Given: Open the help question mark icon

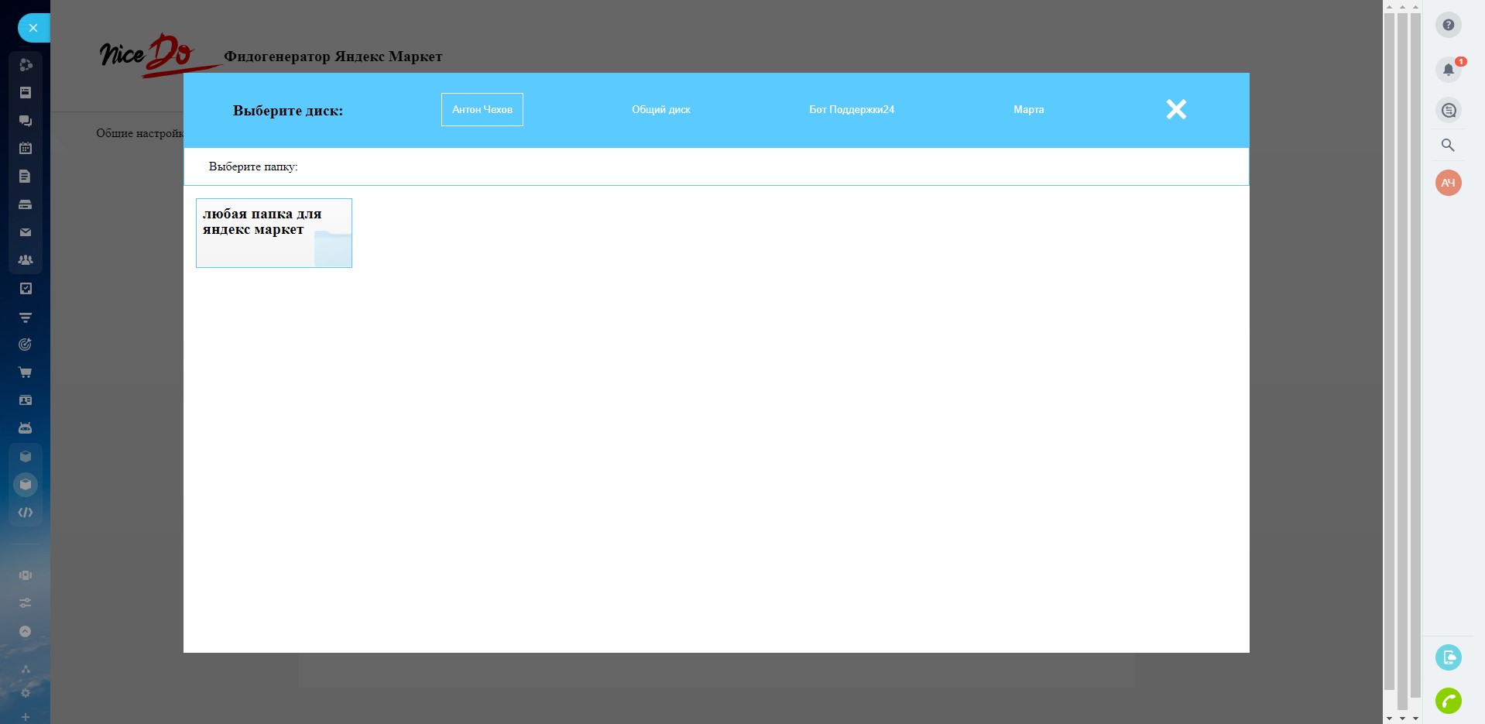Looking at the screenshot, I should (1449, 26).
